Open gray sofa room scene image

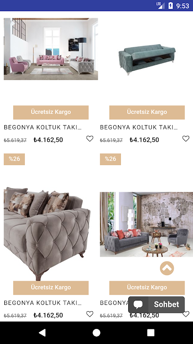point(146,224)
